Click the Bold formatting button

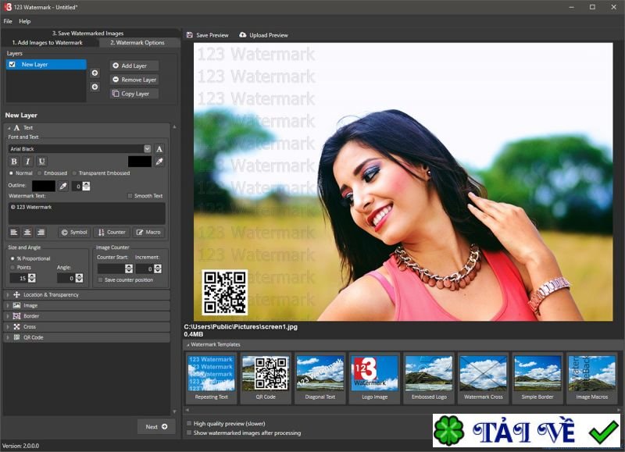click(x=14, y=162)
